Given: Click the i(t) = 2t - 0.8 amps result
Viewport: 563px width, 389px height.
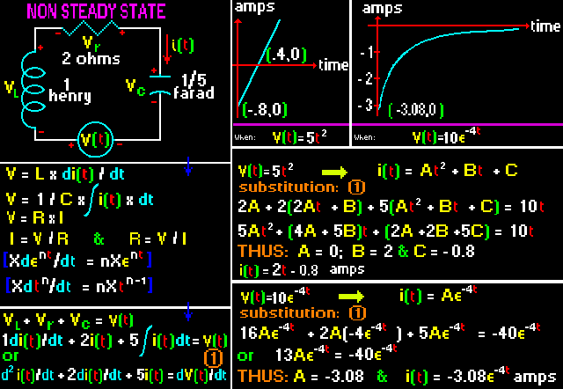Looking at the screenshot, I should point(302,270).
